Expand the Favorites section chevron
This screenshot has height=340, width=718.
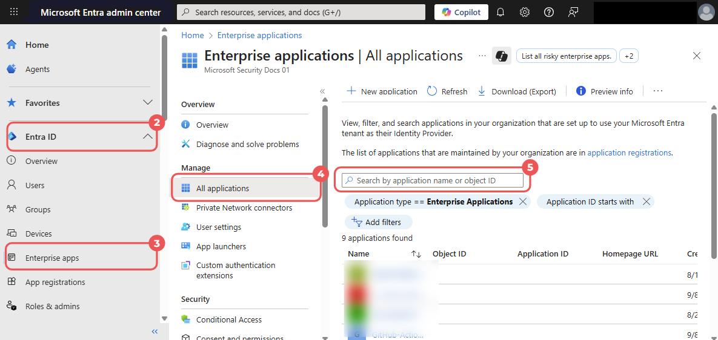point(147,102)
